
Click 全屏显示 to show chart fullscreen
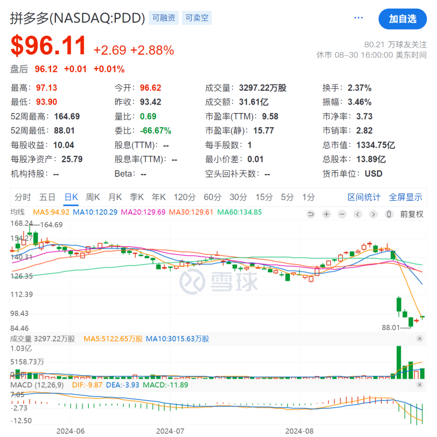click(x=405, y=197)
